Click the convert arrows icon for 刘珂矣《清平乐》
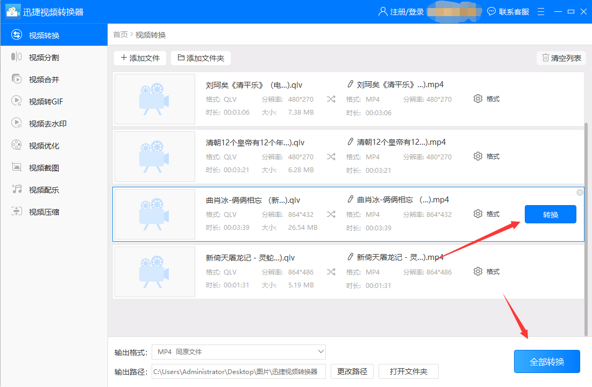Image resolution: width=592 pixels, height=387 pixels. (x=331, y=99)
